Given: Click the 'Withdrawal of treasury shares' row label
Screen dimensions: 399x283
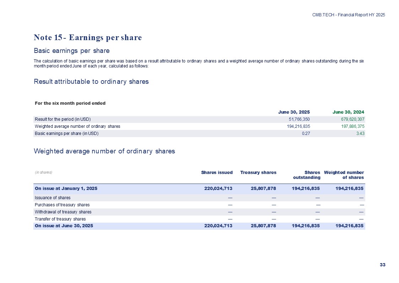Looking at the screenshot, I should coord(63,212).
